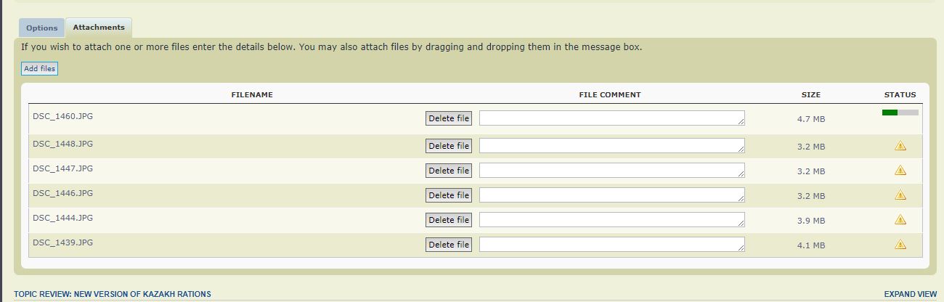
Task: Remove the DSC_1444.JPG attachment
Action: [x=449, y=220]
